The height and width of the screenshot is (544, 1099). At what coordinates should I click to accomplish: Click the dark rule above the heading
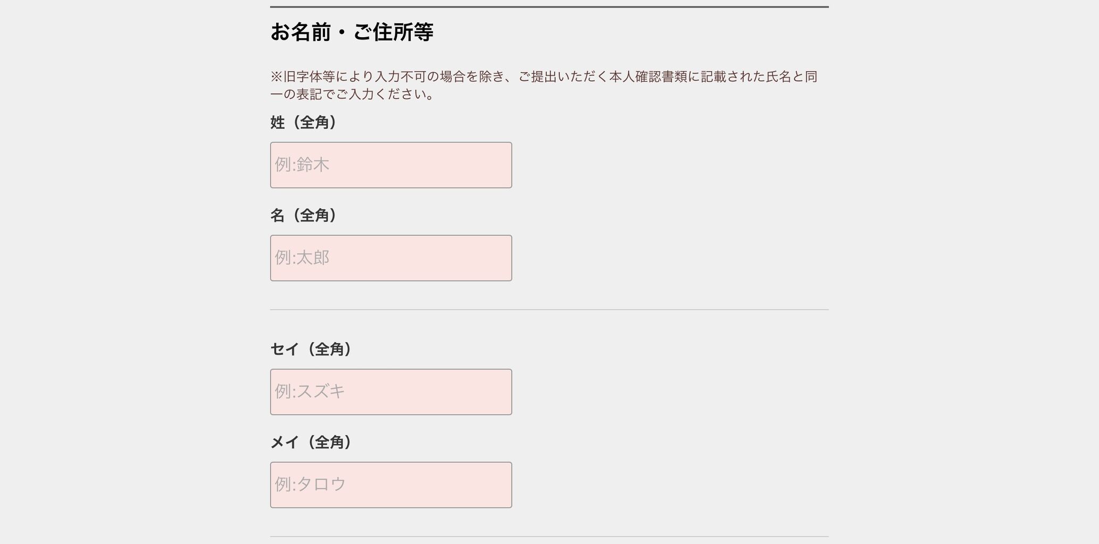[x=549, y=7]
